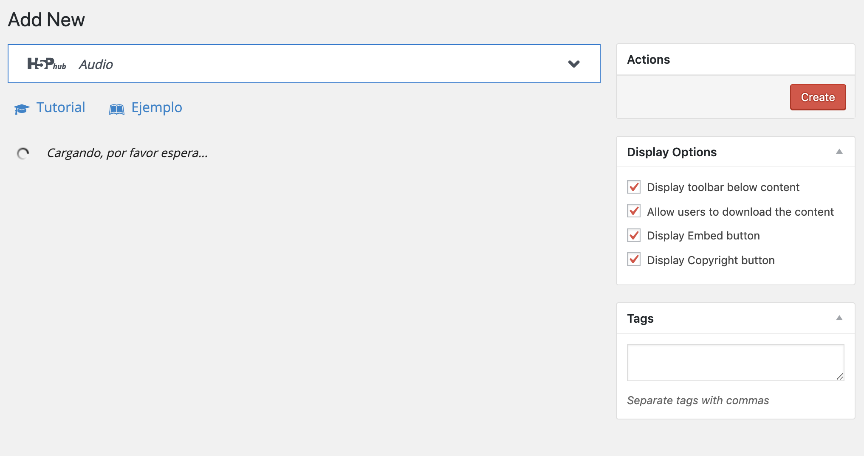The width and height of the screenshot is (864, 456).
Task: Click the resize handle of Tags textarea
Action: [839, 376]
